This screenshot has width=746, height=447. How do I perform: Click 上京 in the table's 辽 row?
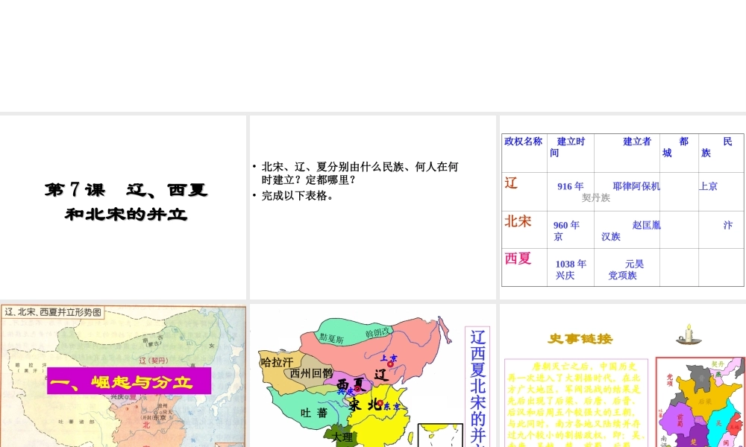click(709, 186)
